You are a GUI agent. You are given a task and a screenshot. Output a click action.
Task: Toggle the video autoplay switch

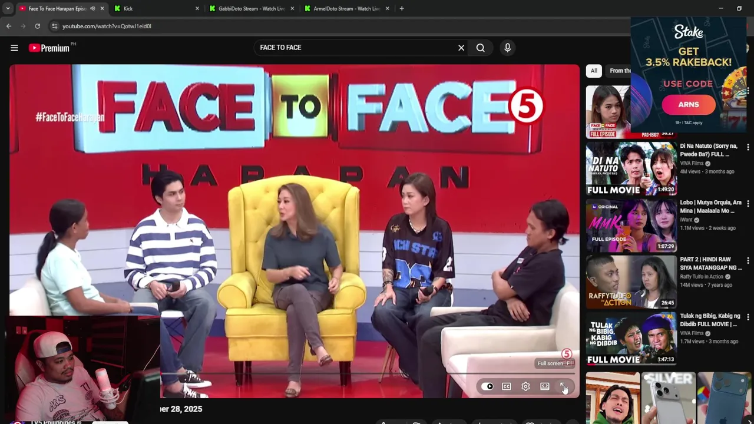point(487,386)
